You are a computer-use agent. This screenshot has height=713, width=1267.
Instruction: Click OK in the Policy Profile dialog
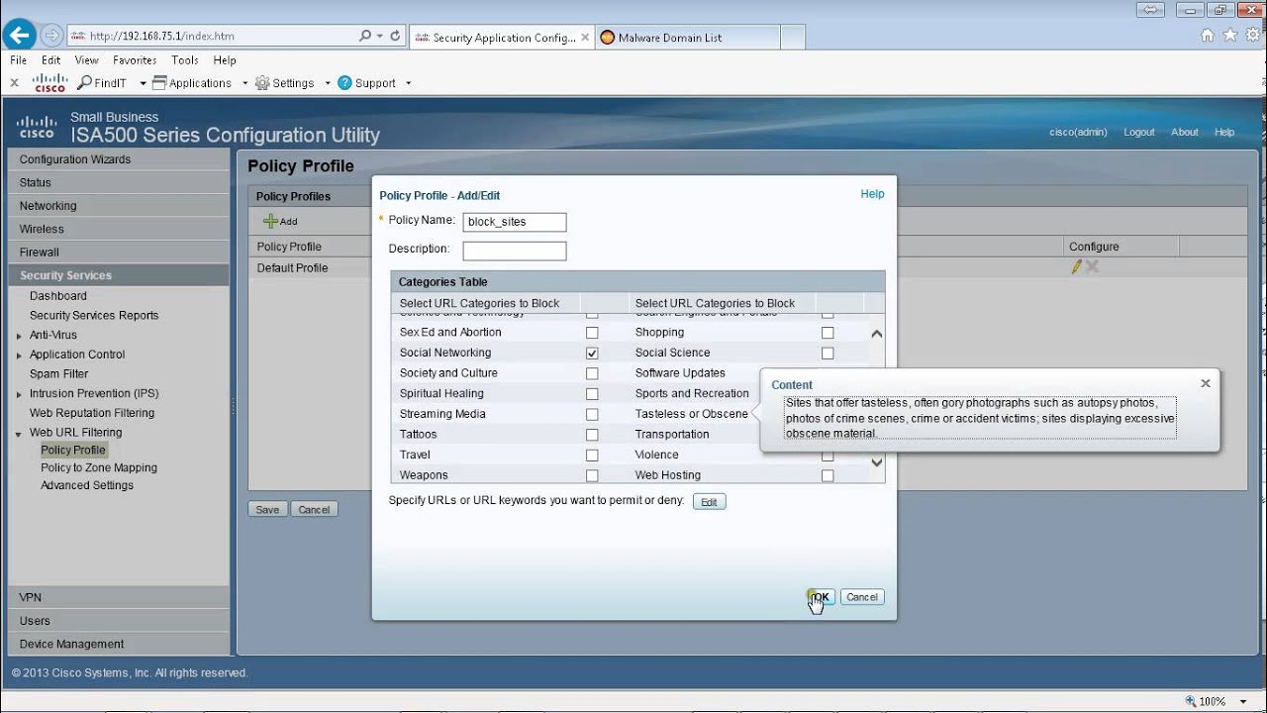822,597
